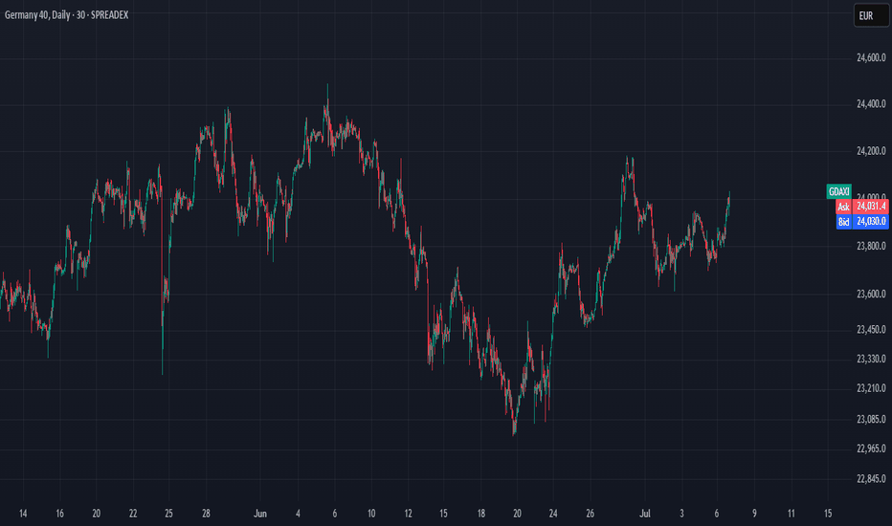Click the 22,965.0 price axis label
Image resolution: width=892 pixels, height=526 pixels.
(871, 449)
